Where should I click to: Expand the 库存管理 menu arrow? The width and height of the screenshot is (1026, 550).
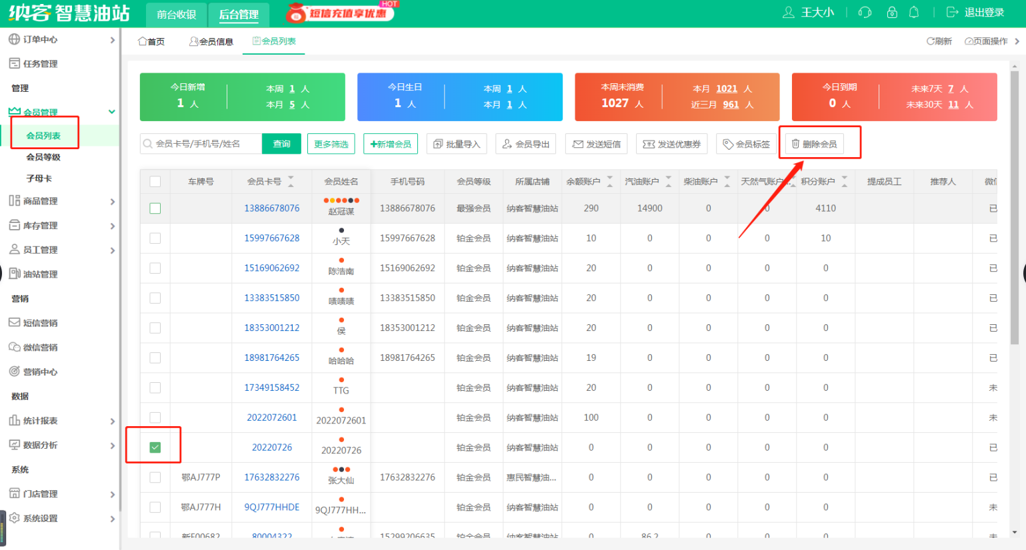[112, 226]
